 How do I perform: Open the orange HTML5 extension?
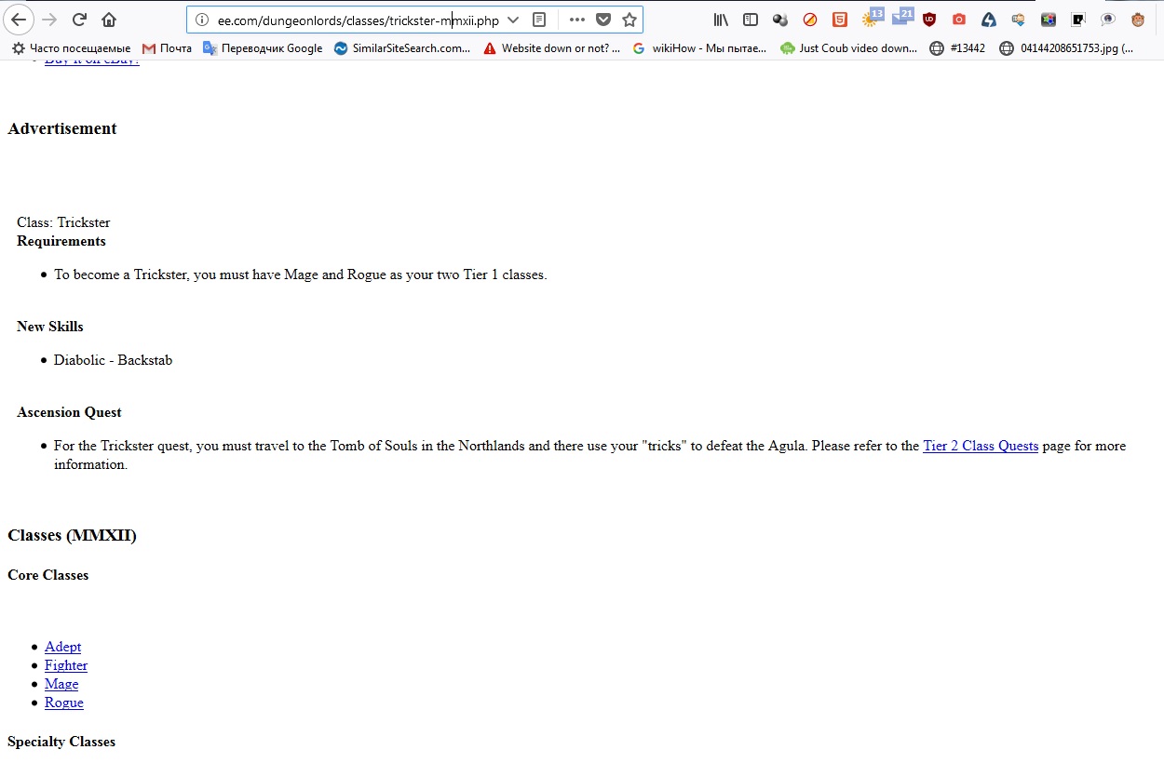pyautogui.click(x=840, y=20)
